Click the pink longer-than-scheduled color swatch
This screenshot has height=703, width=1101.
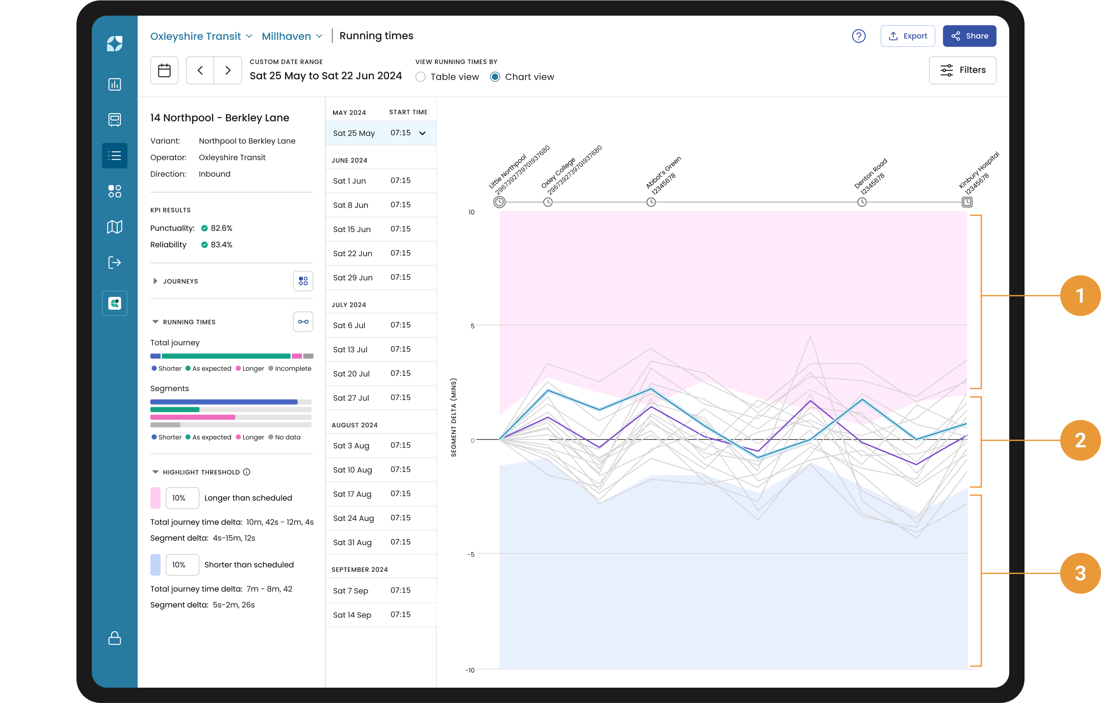pos(155,498)
